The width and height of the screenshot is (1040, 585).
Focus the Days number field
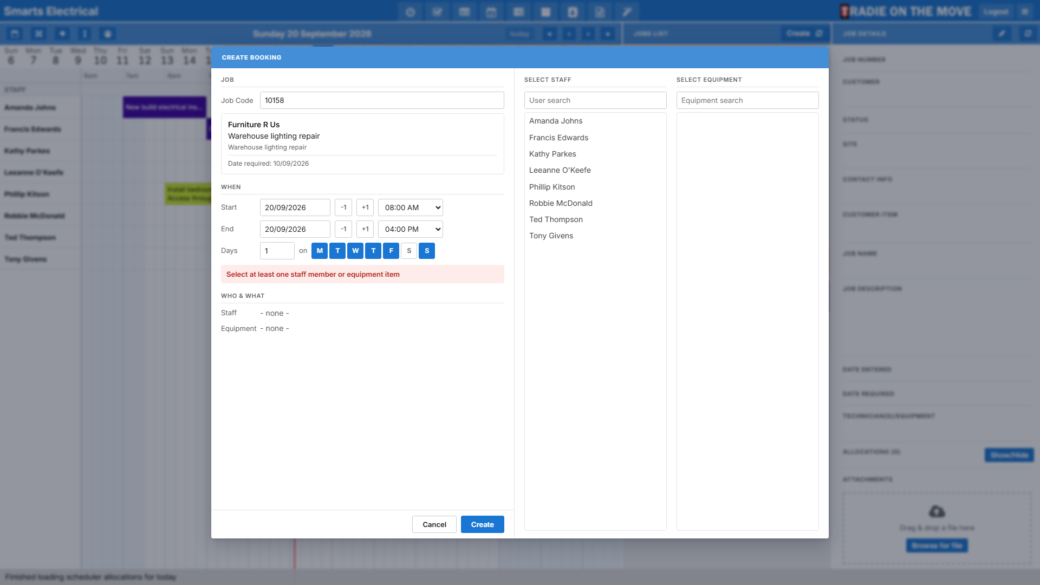[x=277, y=251]
